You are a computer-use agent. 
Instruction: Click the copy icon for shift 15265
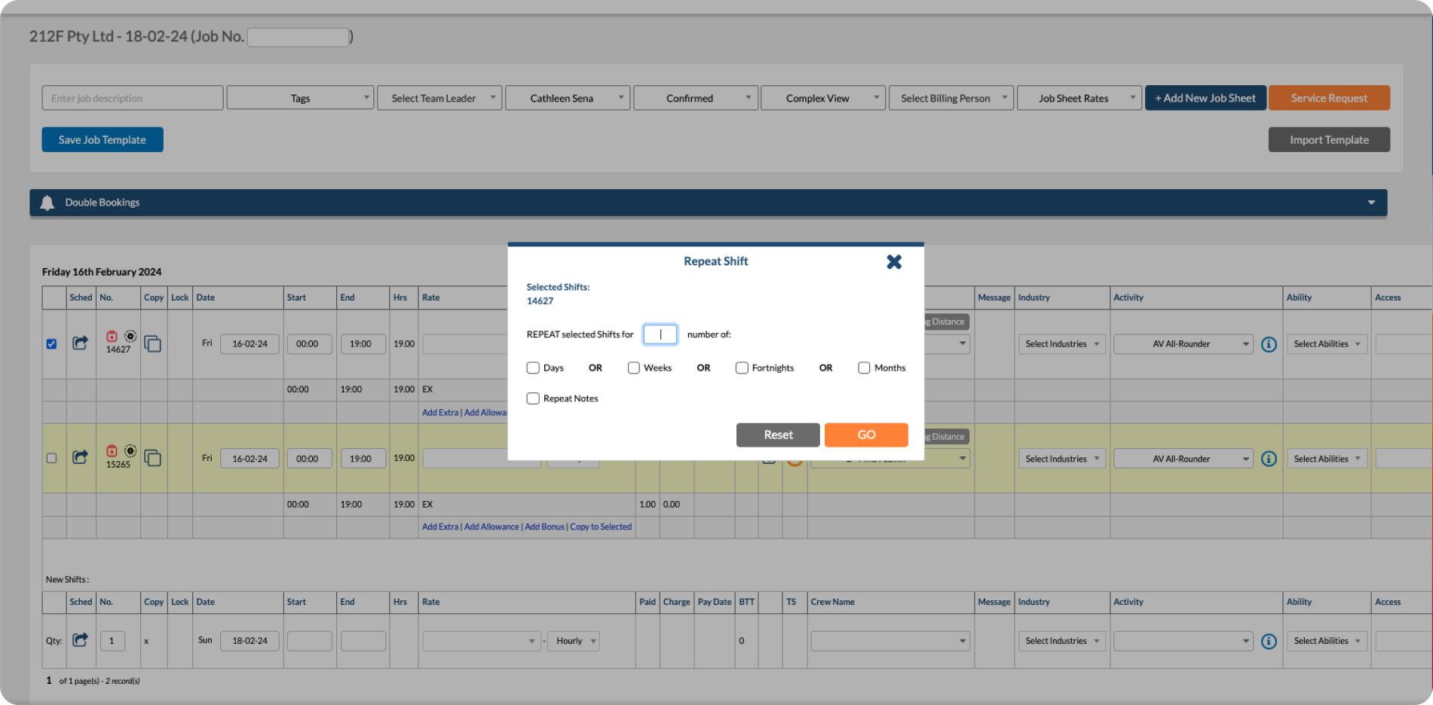pos(152,458)
